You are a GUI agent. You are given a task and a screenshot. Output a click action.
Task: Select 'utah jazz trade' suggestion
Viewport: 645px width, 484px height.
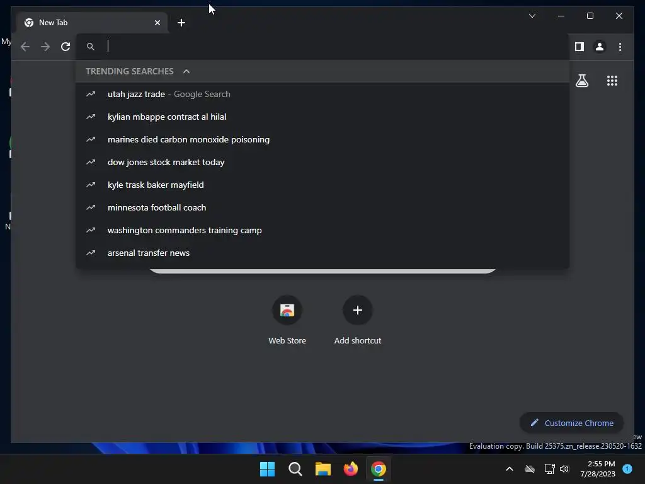(x=323, y=95)
